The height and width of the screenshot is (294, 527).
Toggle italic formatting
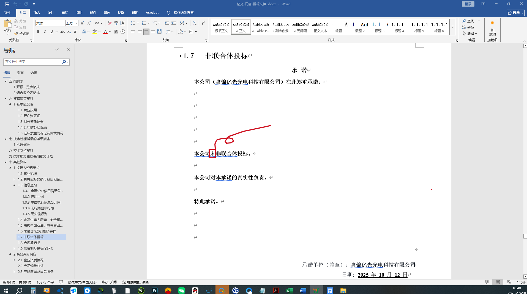coord(45,32)
